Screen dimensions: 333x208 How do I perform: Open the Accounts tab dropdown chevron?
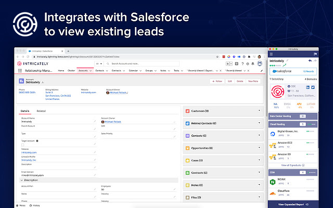[x=90, y=70]
